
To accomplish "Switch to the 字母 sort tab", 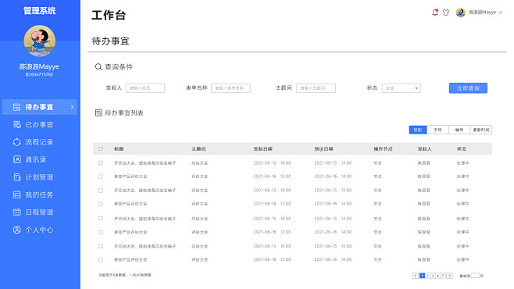I will pyautogui.click(x=437, y=130).
